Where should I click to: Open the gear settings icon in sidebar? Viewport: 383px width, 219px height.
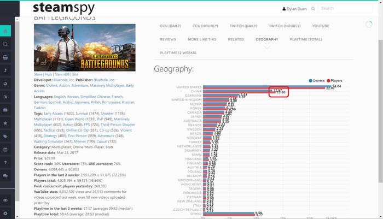pos(5,213)
